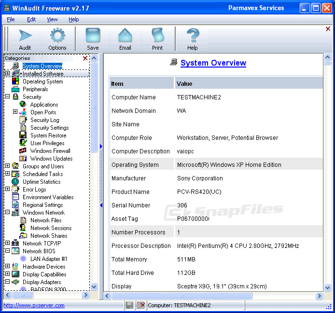Expand the Display Capabilities node

(7, 274)
